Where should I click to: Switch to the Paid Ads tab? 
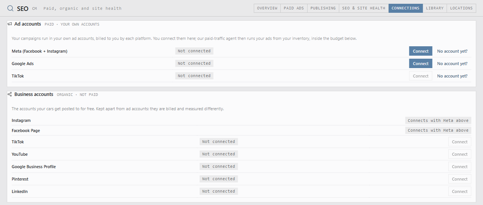tap(294, 8)
